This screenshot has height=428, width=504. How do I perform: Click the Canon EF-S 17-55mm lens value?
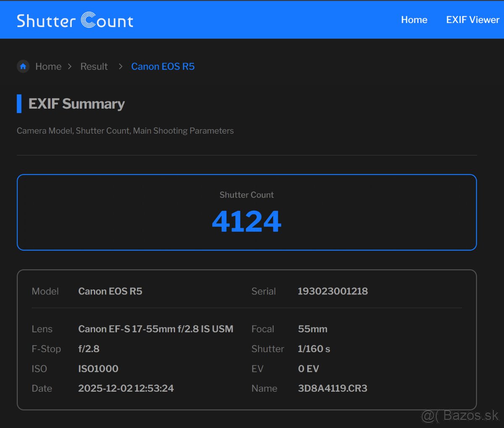click(155, 329)
